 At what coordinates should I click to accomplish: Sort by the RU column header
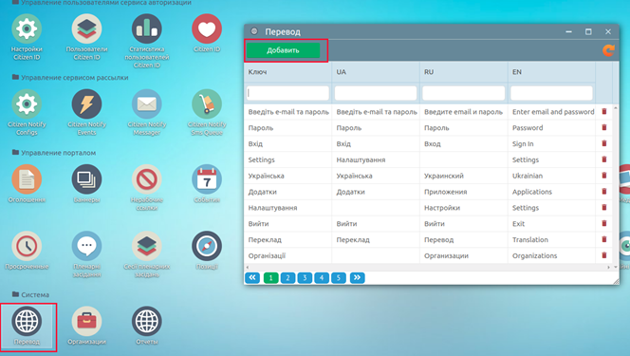pyautogui.click(x=429, y=72)
